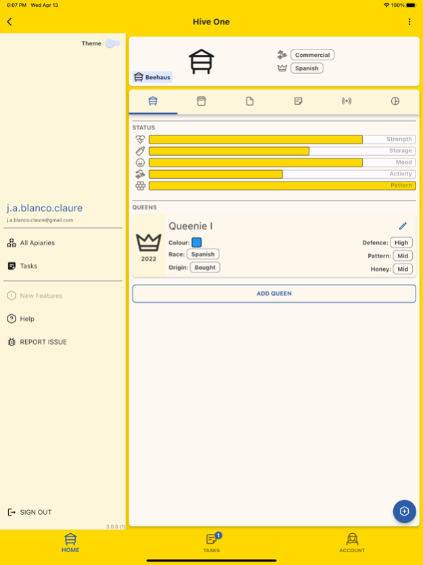
Task: Click the Activity status bar
Action: 282,173
